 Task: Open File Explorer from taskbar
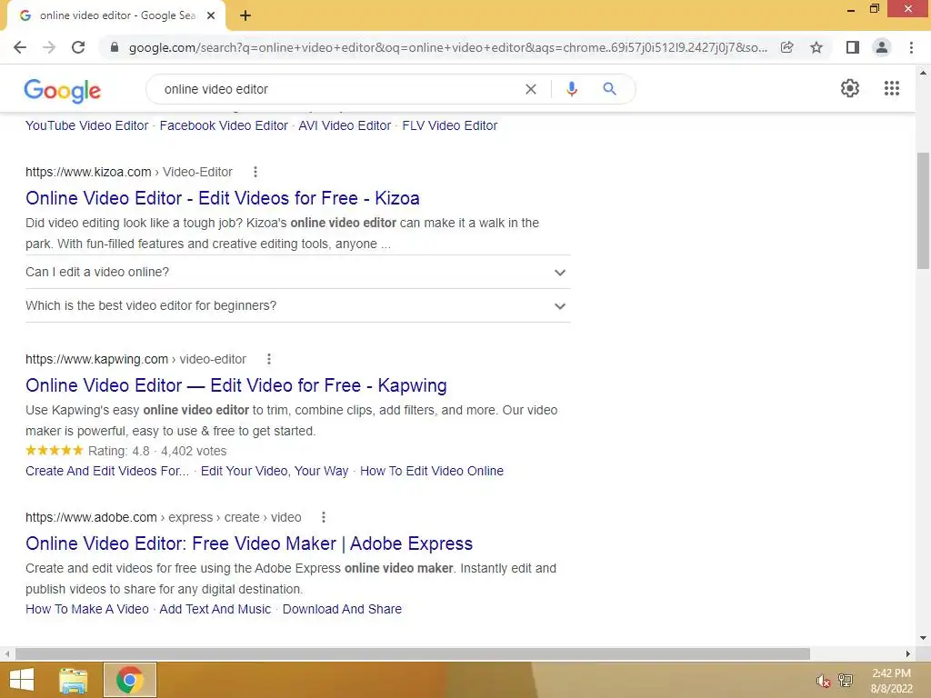pos(73,680)
